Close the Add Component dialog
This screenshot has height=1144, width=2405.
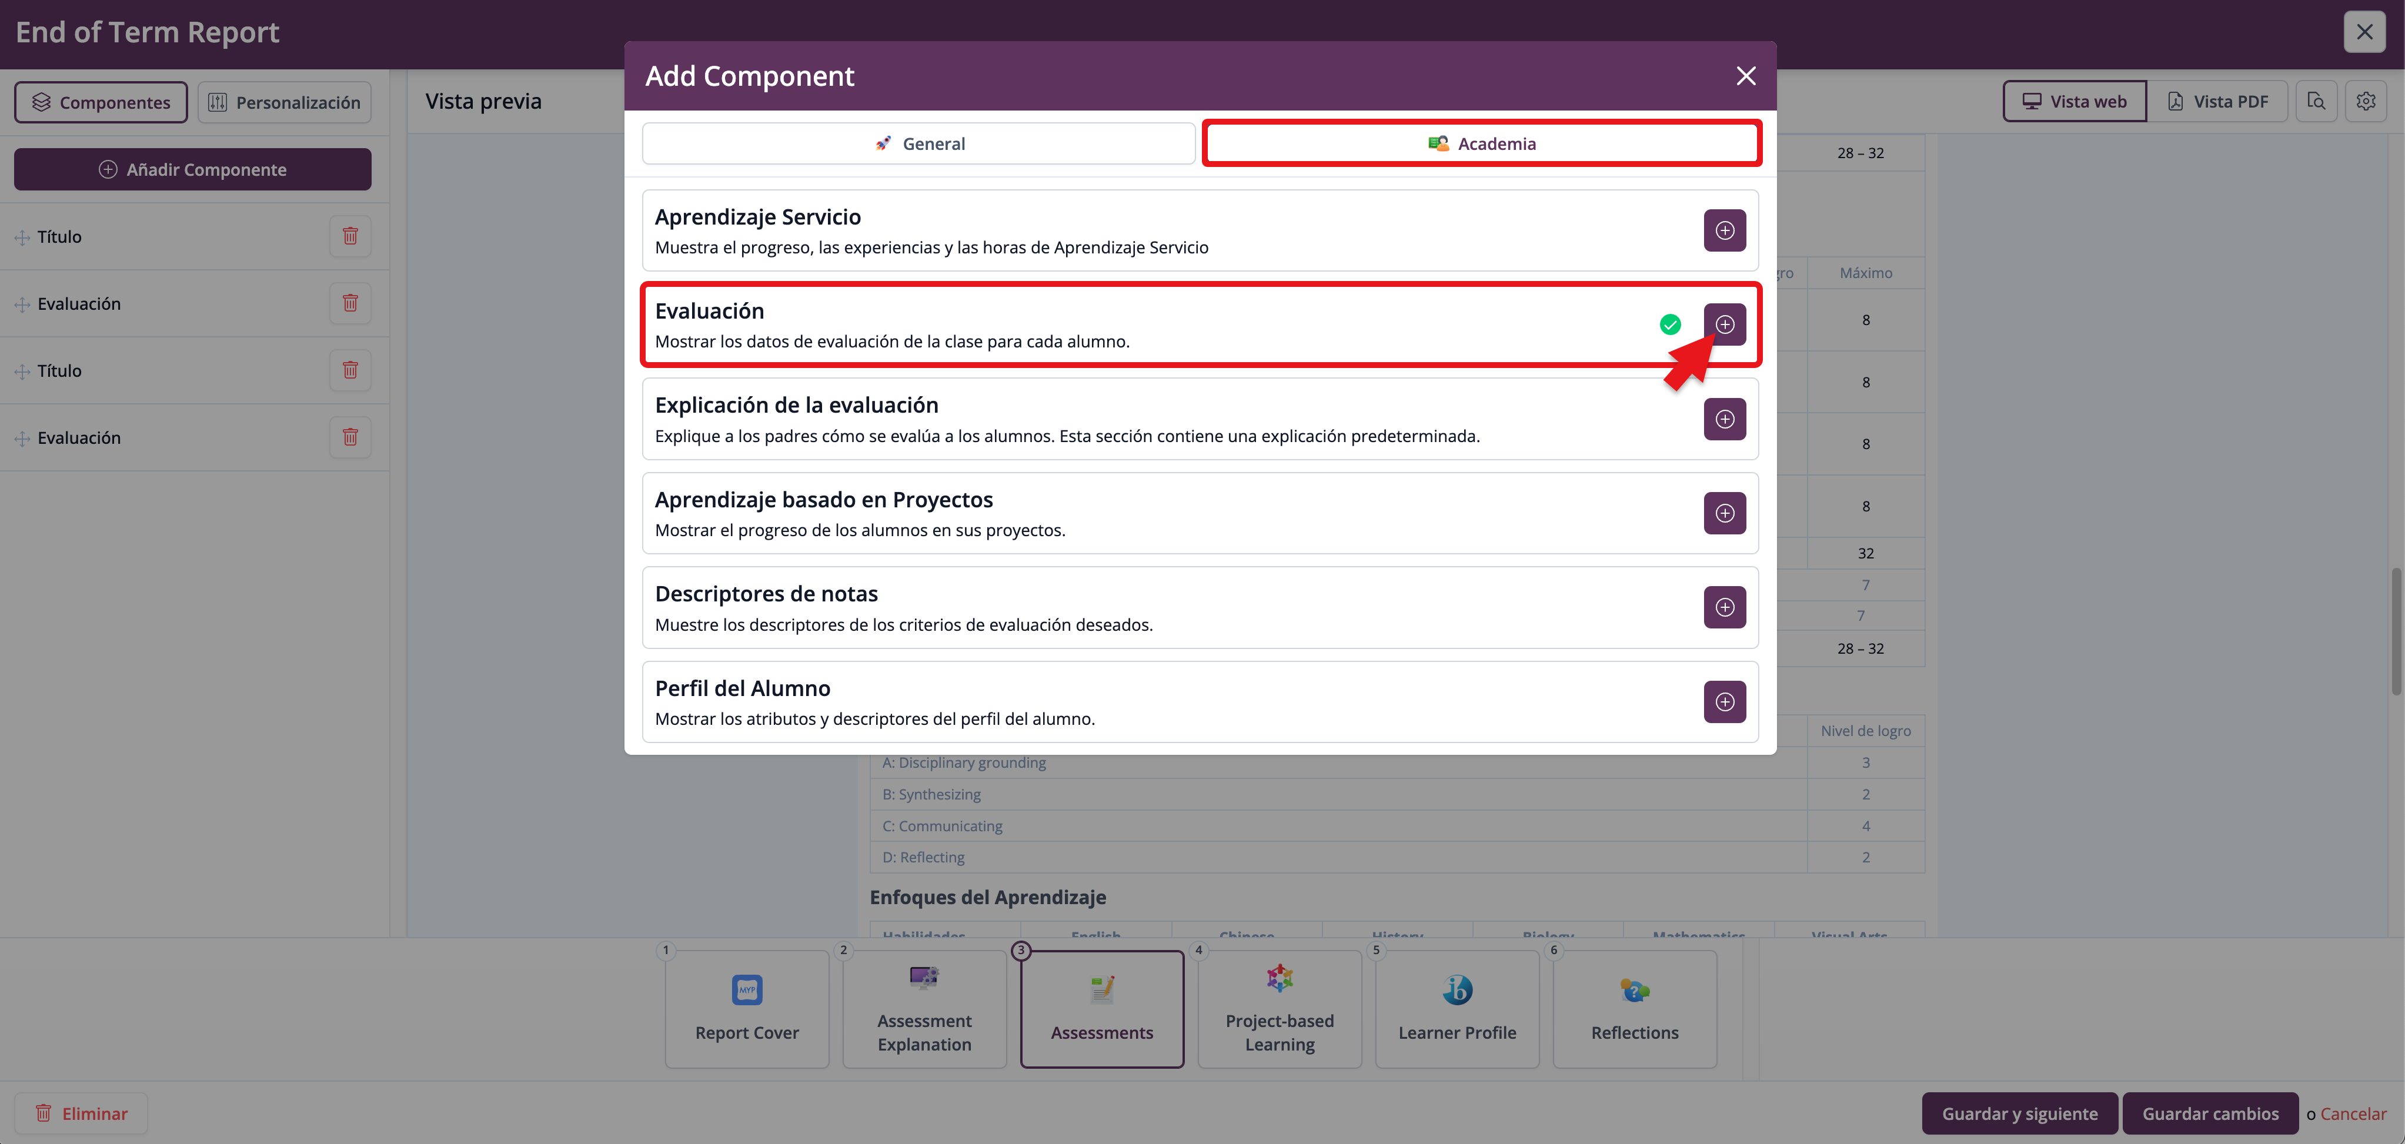click(x=1745, y=76)
